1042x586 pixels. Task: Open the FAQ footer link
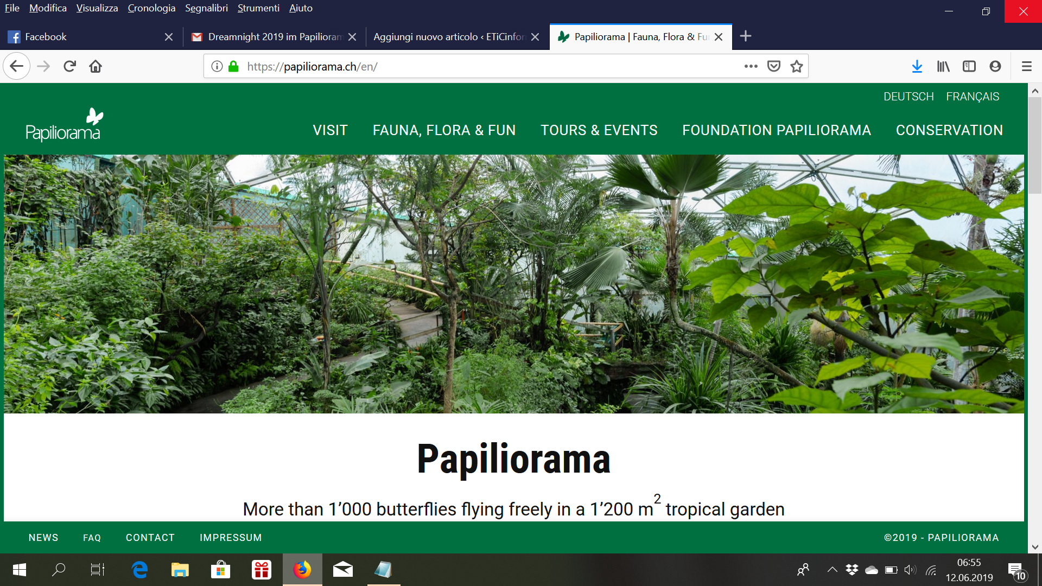[92, 538]
